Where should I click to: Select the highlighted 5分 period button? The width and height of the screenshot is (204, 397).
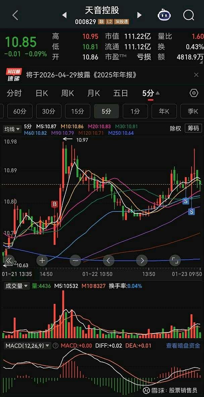coord(106,111)
